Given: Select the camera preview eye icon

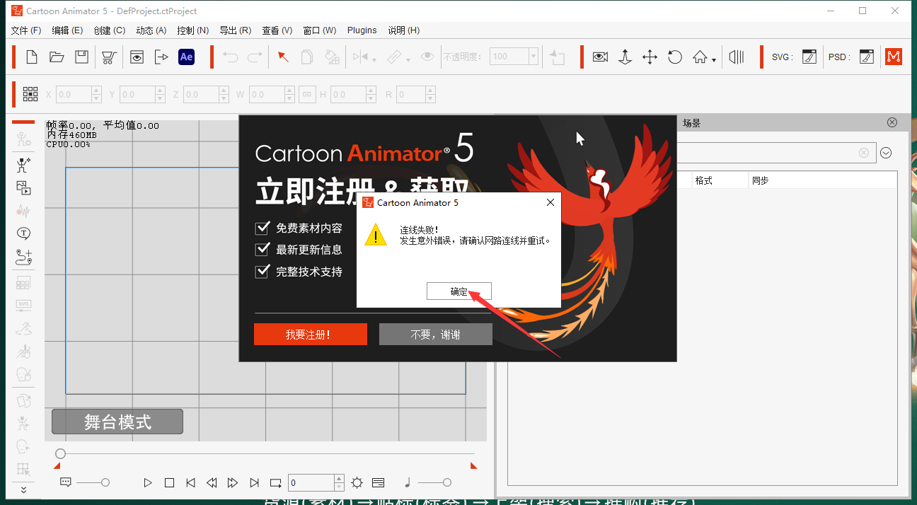Looking at the screenshot, I should 600,57.
